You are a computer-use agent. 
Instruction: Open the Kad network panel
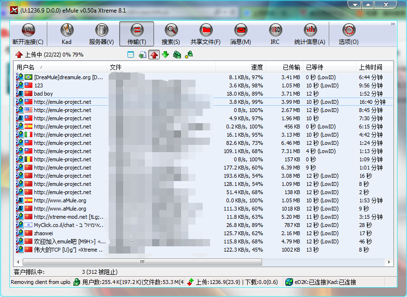click(x=67, y=34)
